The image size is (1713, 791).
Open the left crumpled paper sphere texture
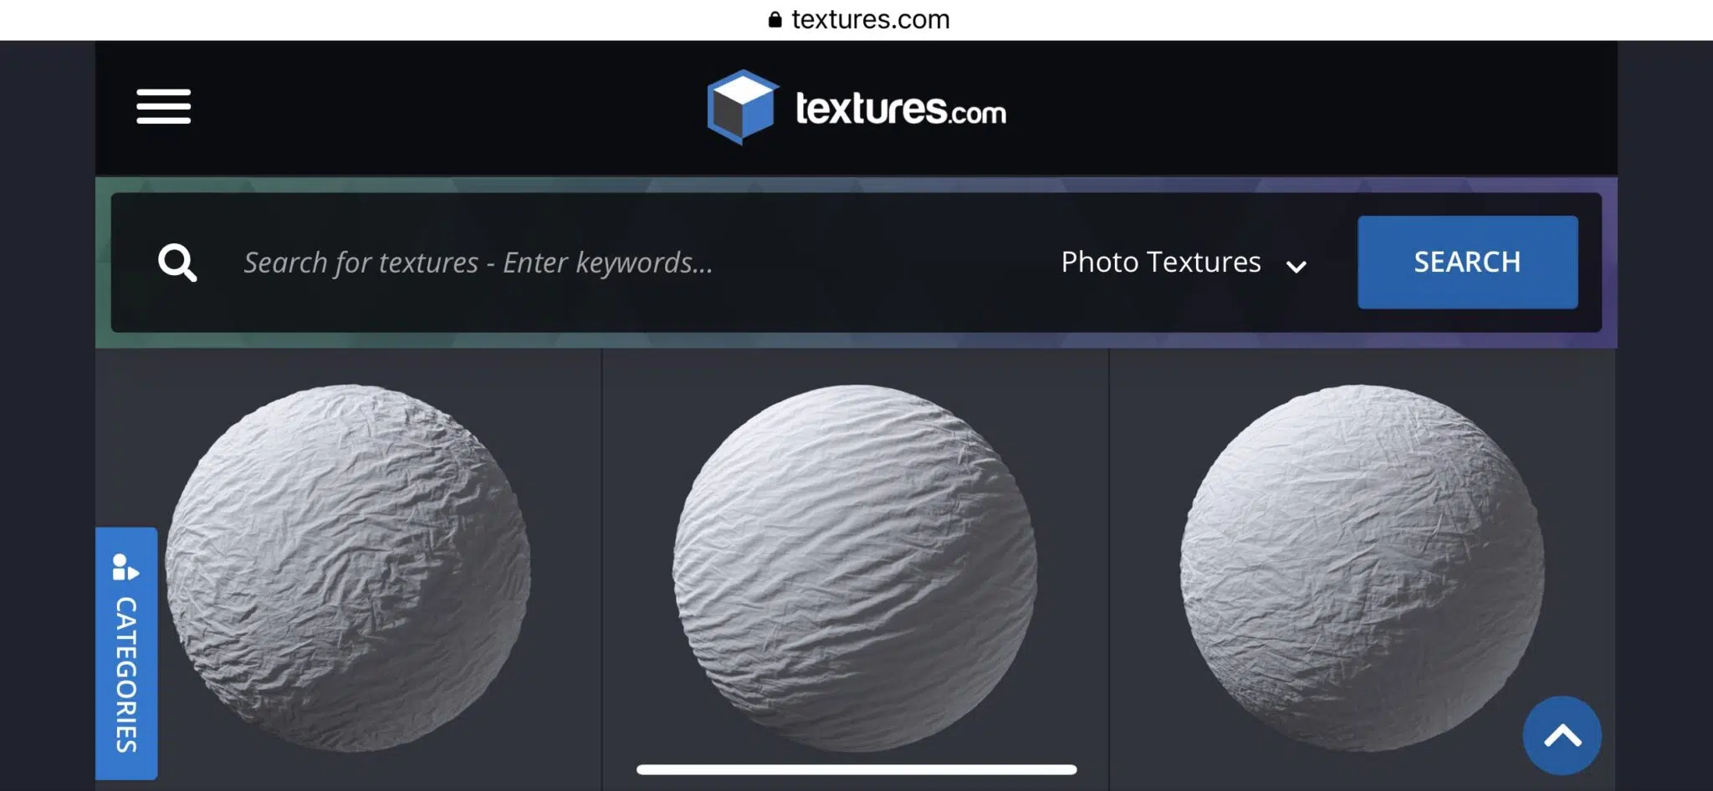348,568
